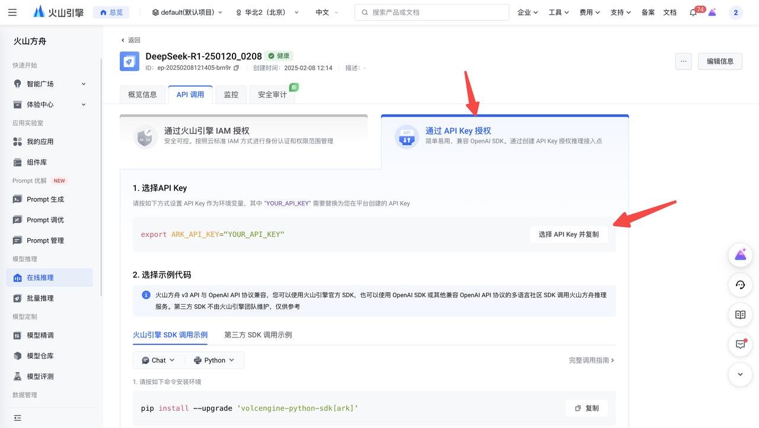Switch to 第三方 SDK 调用示例 tab
759x428 pixels.
258,335
